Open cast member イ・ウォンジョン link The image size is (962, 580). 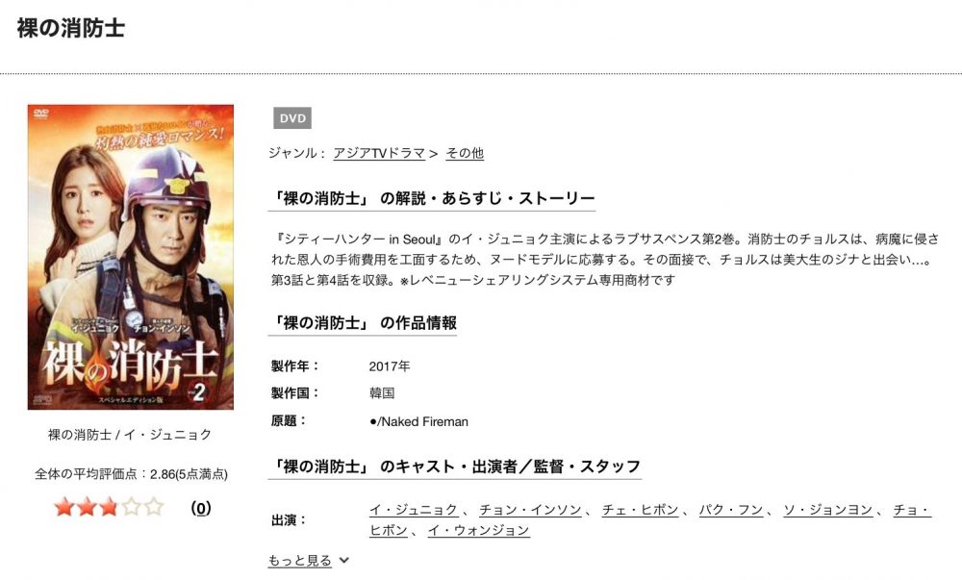point(478,530)
